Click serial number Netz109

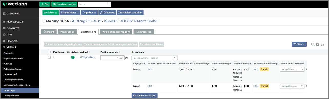(237, 73)
